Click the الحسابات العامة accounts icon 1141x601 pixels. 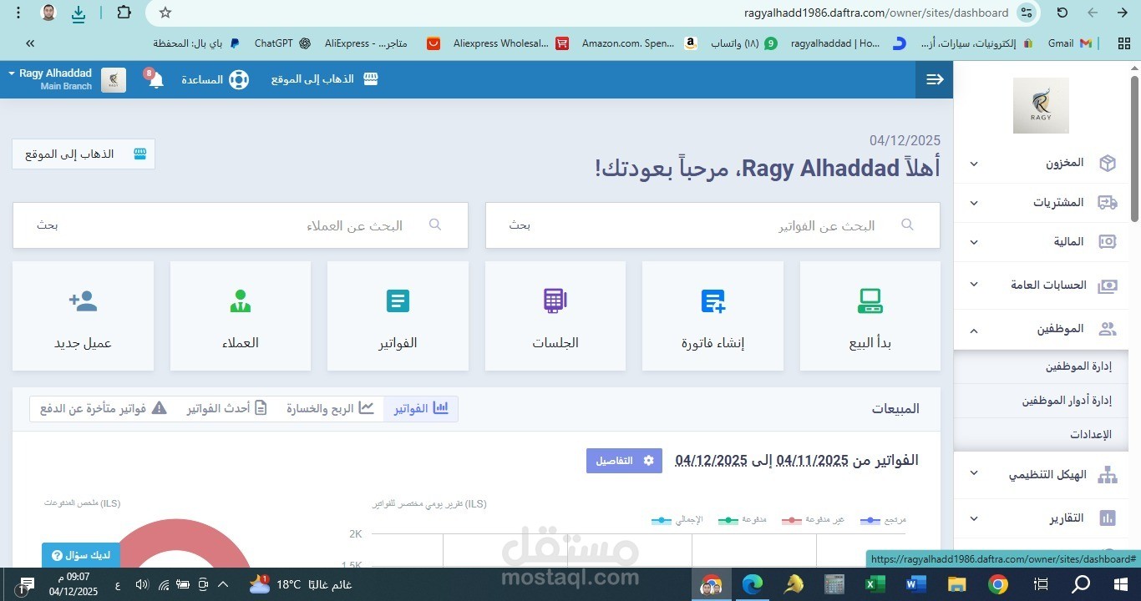click(1108, 285)
